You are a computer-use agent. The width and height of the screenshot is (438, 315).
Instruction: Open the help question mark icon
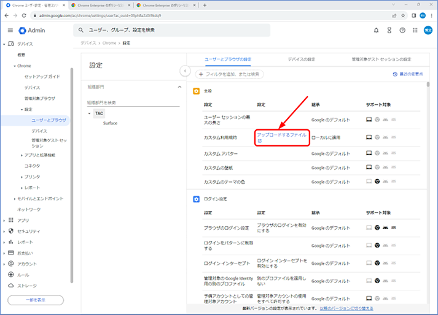(x=402, y=31)
